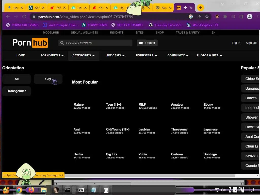Expand the Pornstars dropdown menu
260x195 pixels.
(147, 55)
